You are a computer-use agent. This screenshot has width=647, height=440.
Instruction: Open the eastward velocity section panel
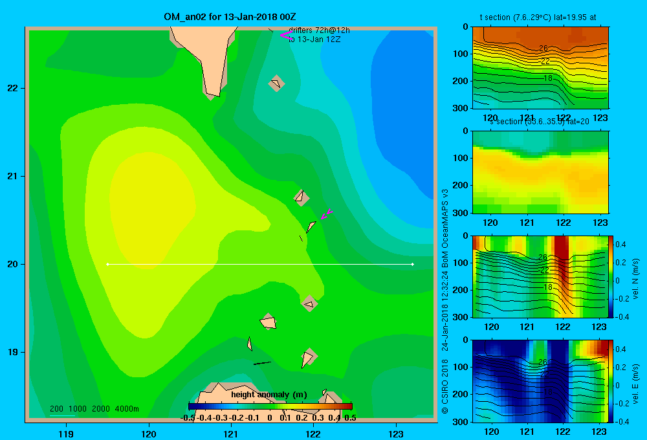tap(540, 381)
